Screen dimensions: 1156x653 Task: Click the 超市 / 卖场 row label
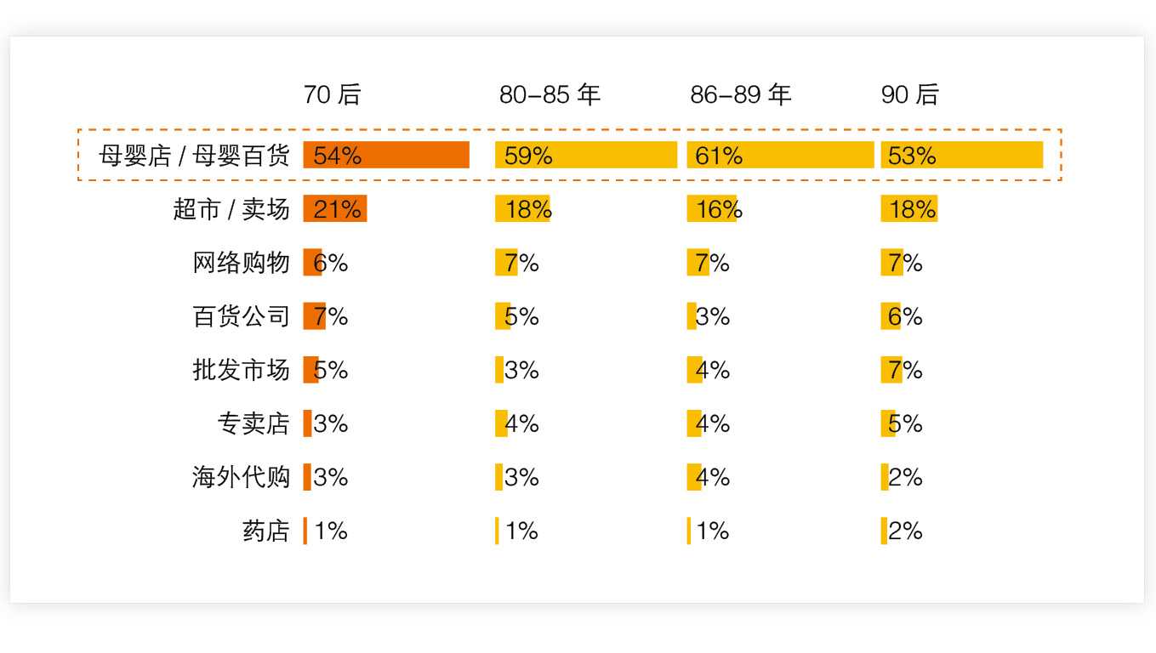point(231,209)
